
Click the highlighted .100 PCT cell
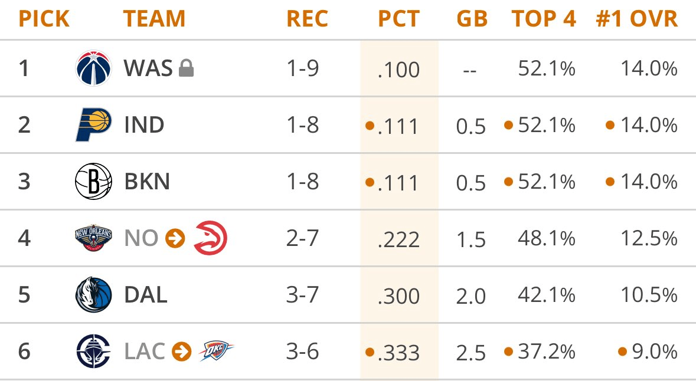[399, 70]
